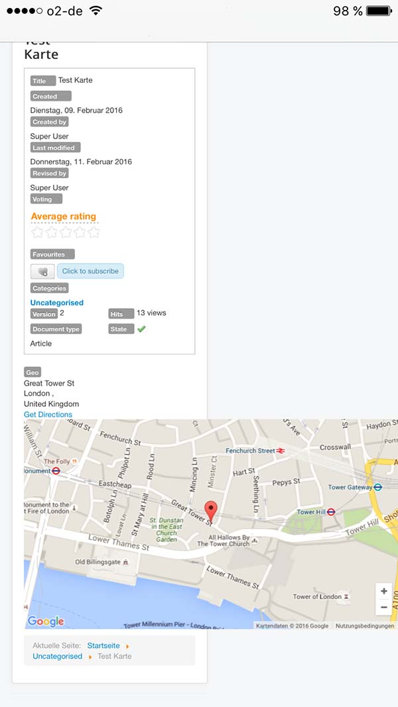398x707 pixels.
Task: Click 'Dienstag, 09. Februar 2016' date
Action: (x=76, y=110)
